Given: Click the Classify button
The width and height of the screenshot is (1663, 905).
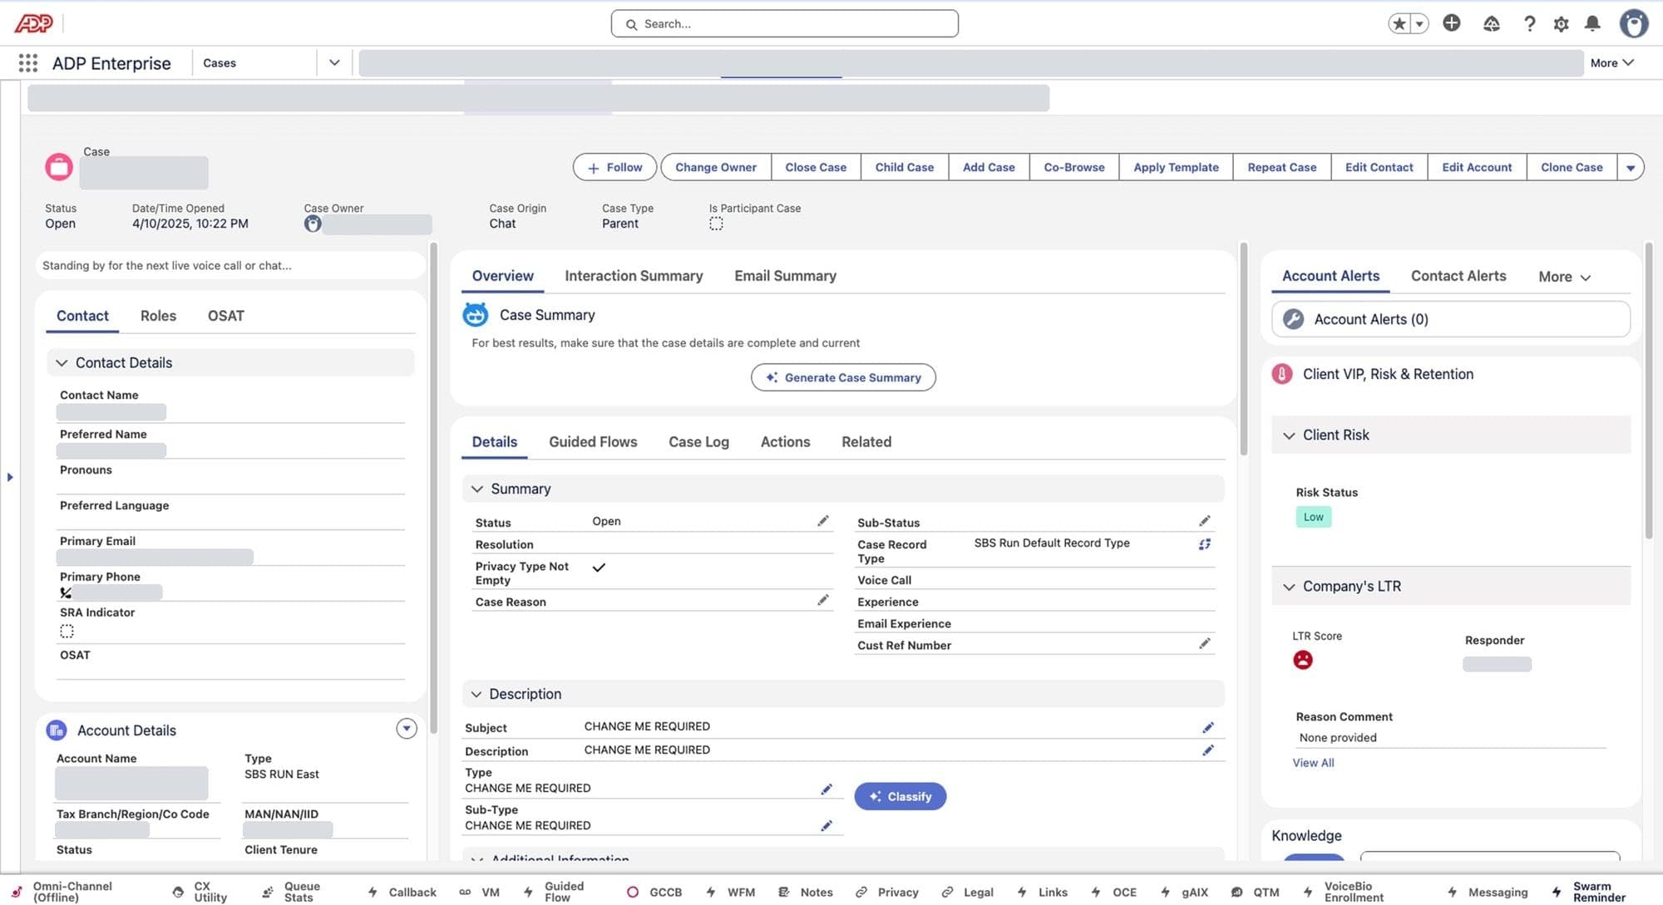Looking at the screenshot, I should pos(900,796).
